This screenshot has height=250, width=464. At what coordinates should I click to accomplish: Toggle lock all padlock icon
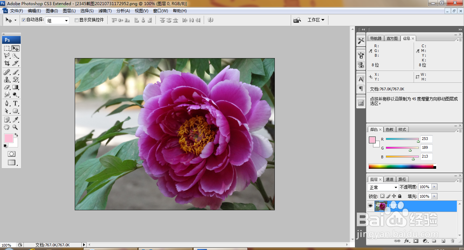pyautogui.click(x=400, y=196)
